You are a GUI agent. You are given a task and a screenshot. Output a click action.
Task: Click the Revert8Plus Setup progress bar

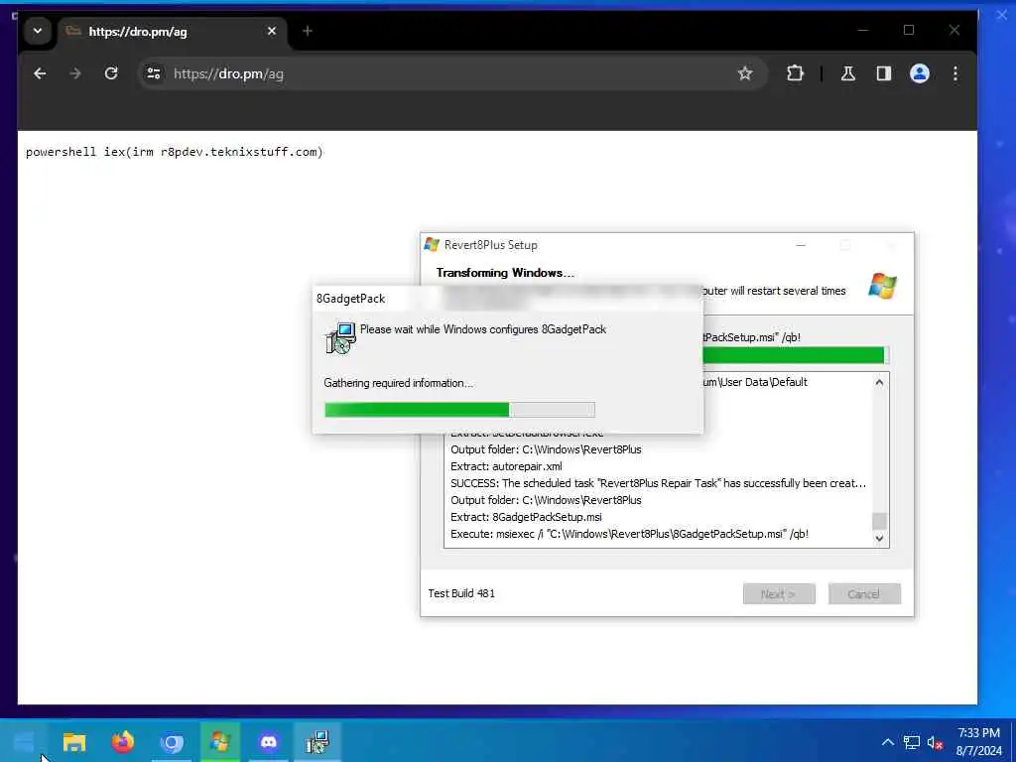pos(796,355)
